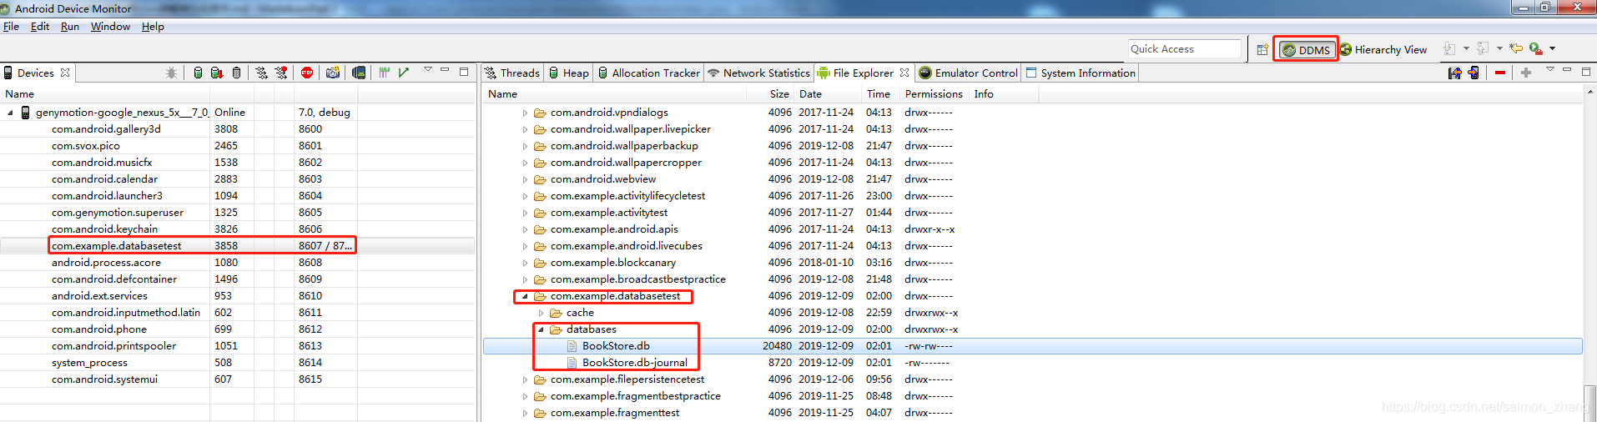Open the Help menu
Image resolution: width=1597 pixels, height=422 pixels.
[x=153, y=27]
